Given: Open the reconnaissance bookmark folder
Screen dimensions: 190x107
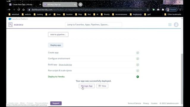Looking at the screenshot, I should (120, 14).
